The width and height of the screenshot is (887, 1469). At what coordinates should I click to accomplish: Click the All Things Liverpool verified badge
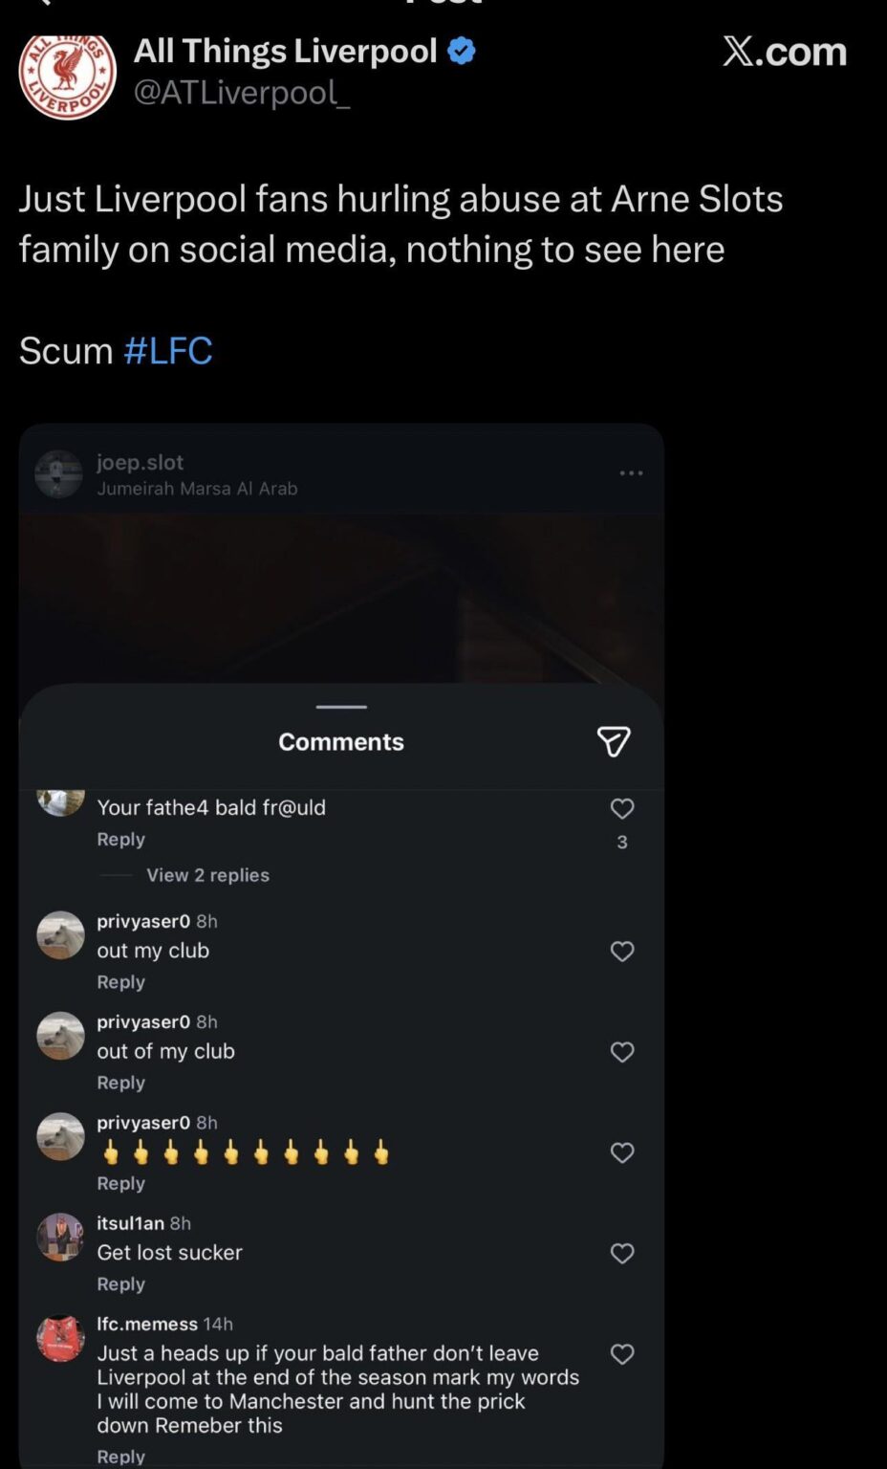tap(462, 51)
